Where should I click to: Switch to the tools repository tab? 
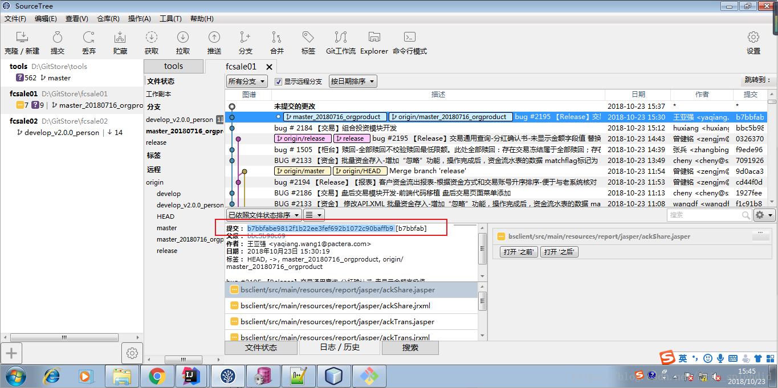173,66
